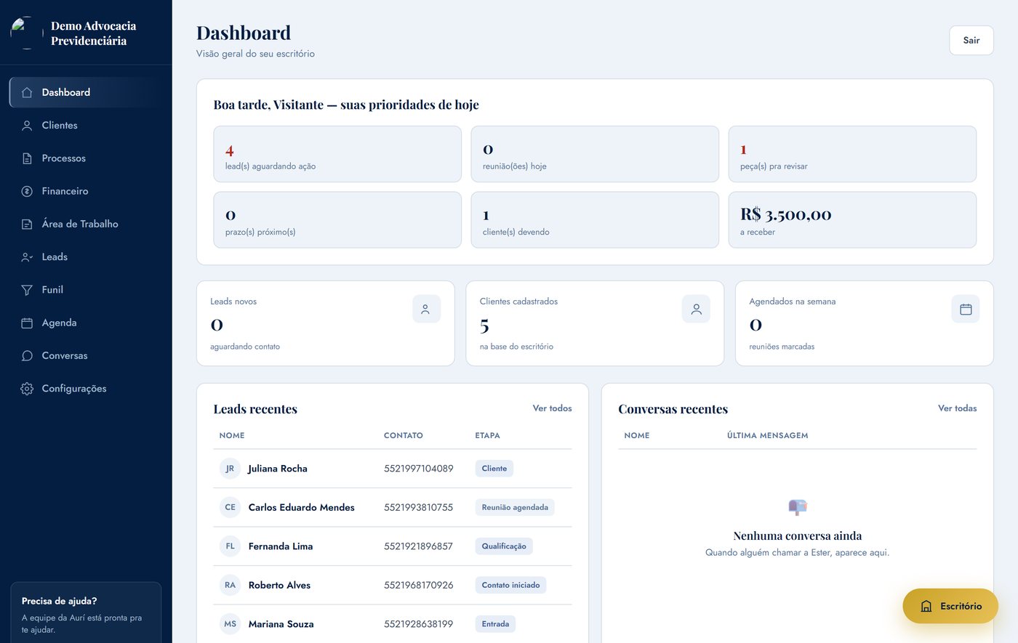Screen dimensions: 1018x643
Task: Click the Clientes person icon
Action: [x=27, y=126]
